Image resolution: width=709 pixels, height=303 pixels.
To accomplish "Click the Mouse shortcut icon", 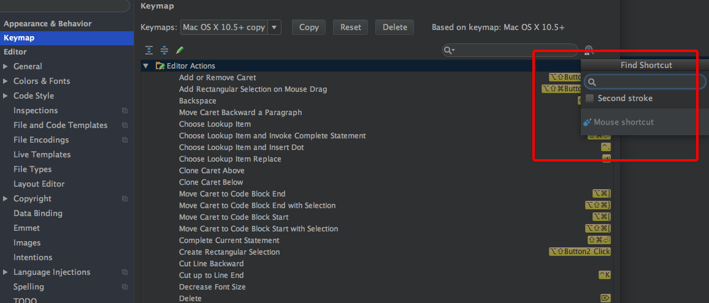I will click(587, 122).
